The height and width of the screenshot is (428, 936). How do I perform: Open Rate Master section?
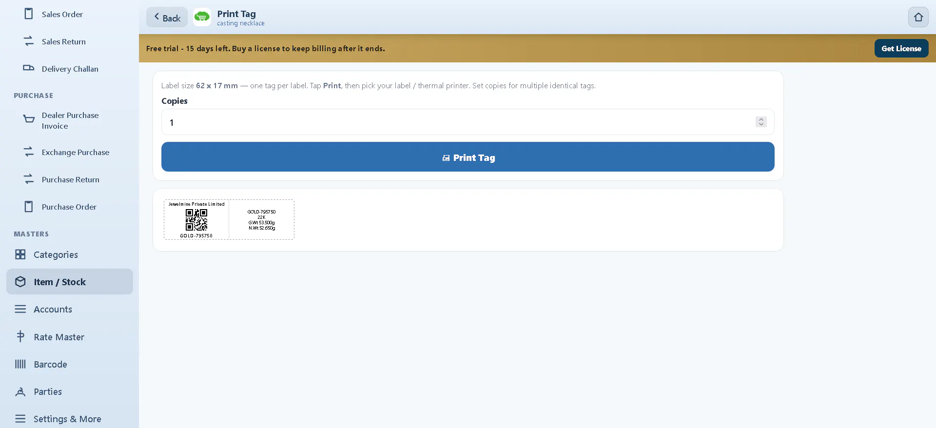click(x=69, y=337)
